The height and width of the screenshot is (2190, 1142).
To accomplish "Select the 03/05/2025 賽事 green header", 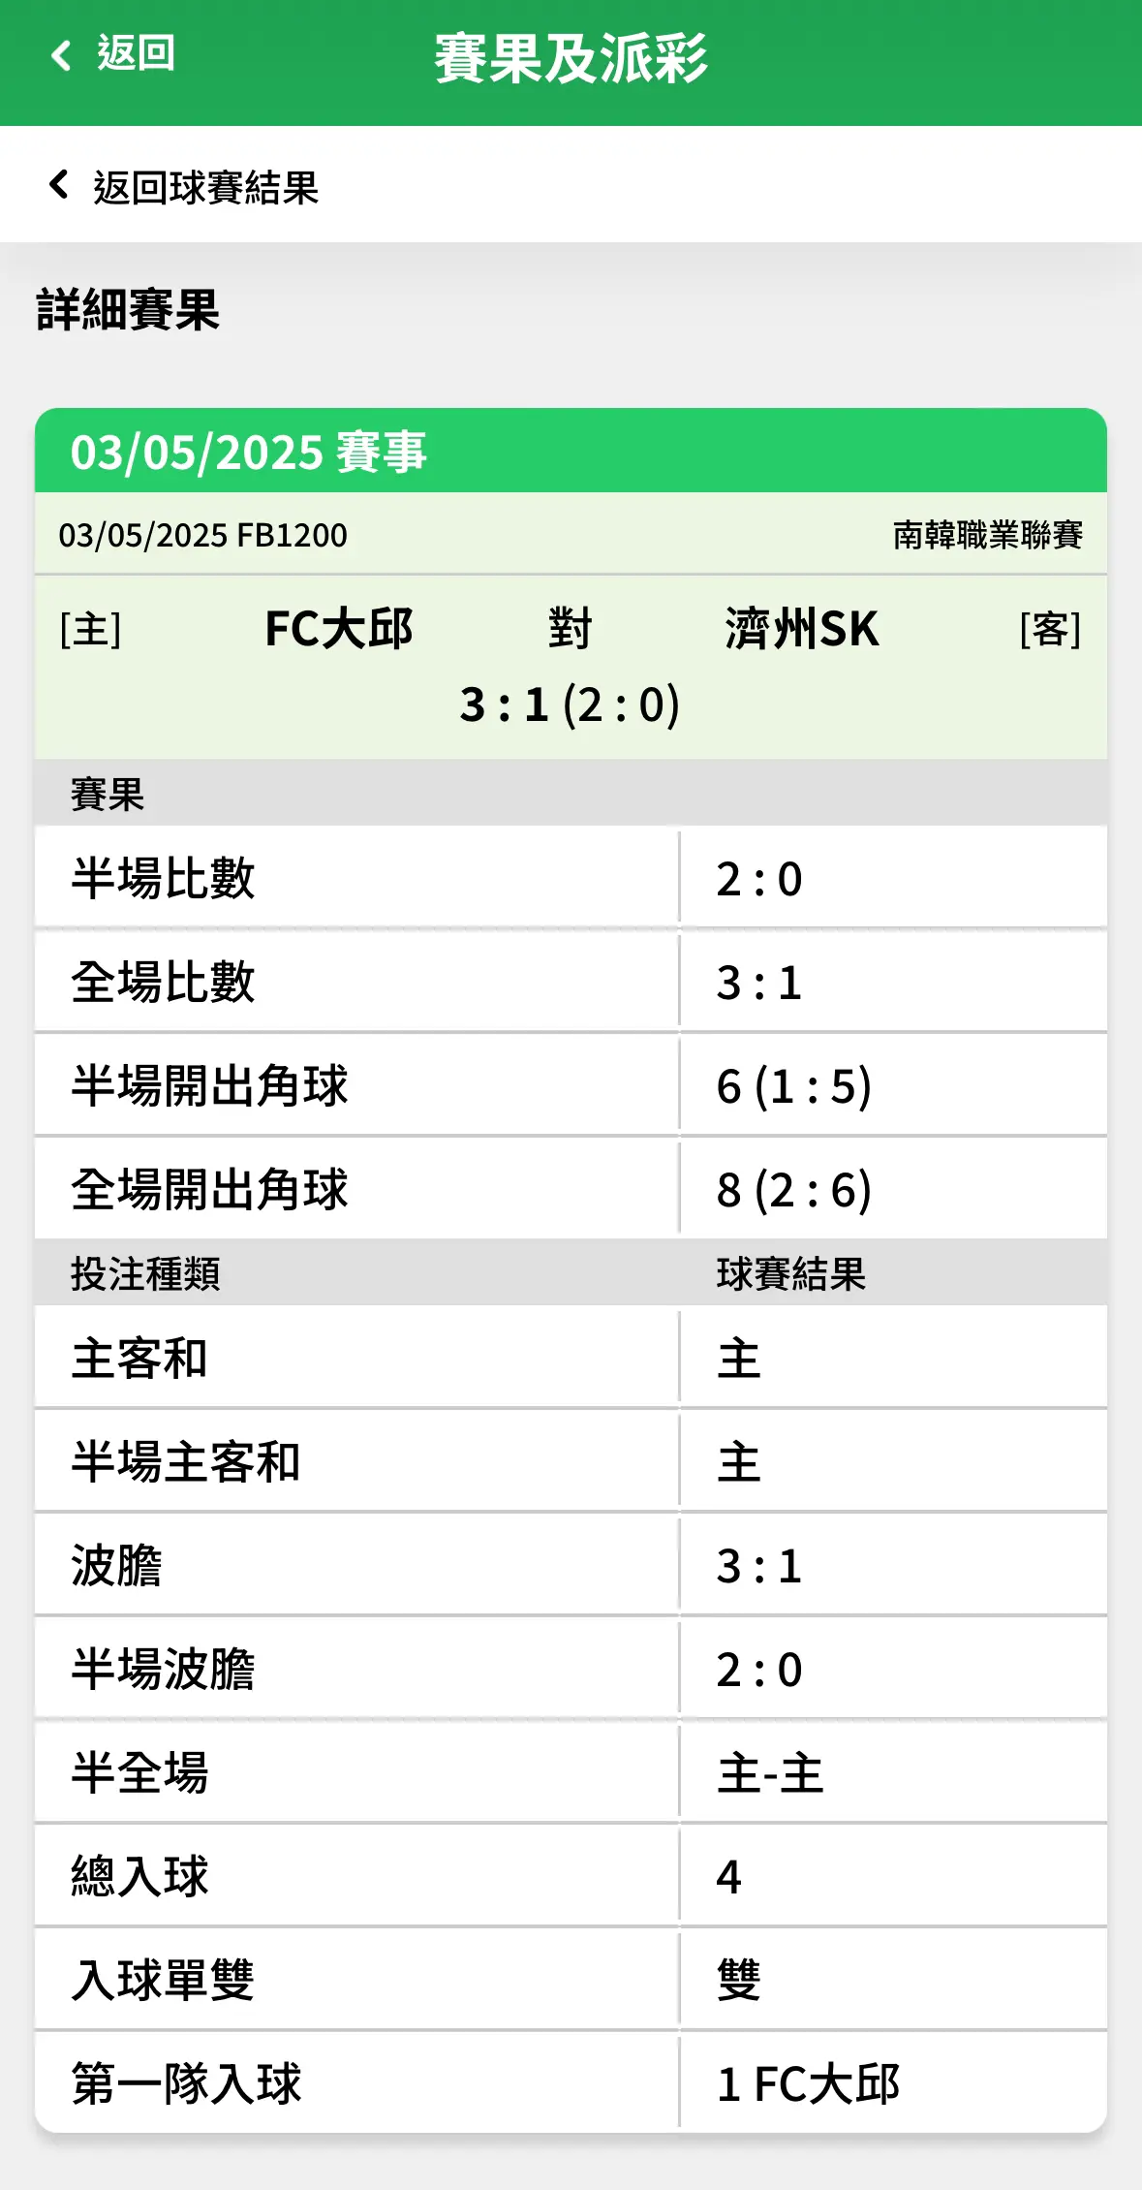I will pyautogui.click(x=571, y=451).
